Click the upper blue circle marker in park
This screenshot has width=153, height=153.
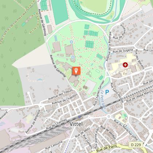[71, 42]
